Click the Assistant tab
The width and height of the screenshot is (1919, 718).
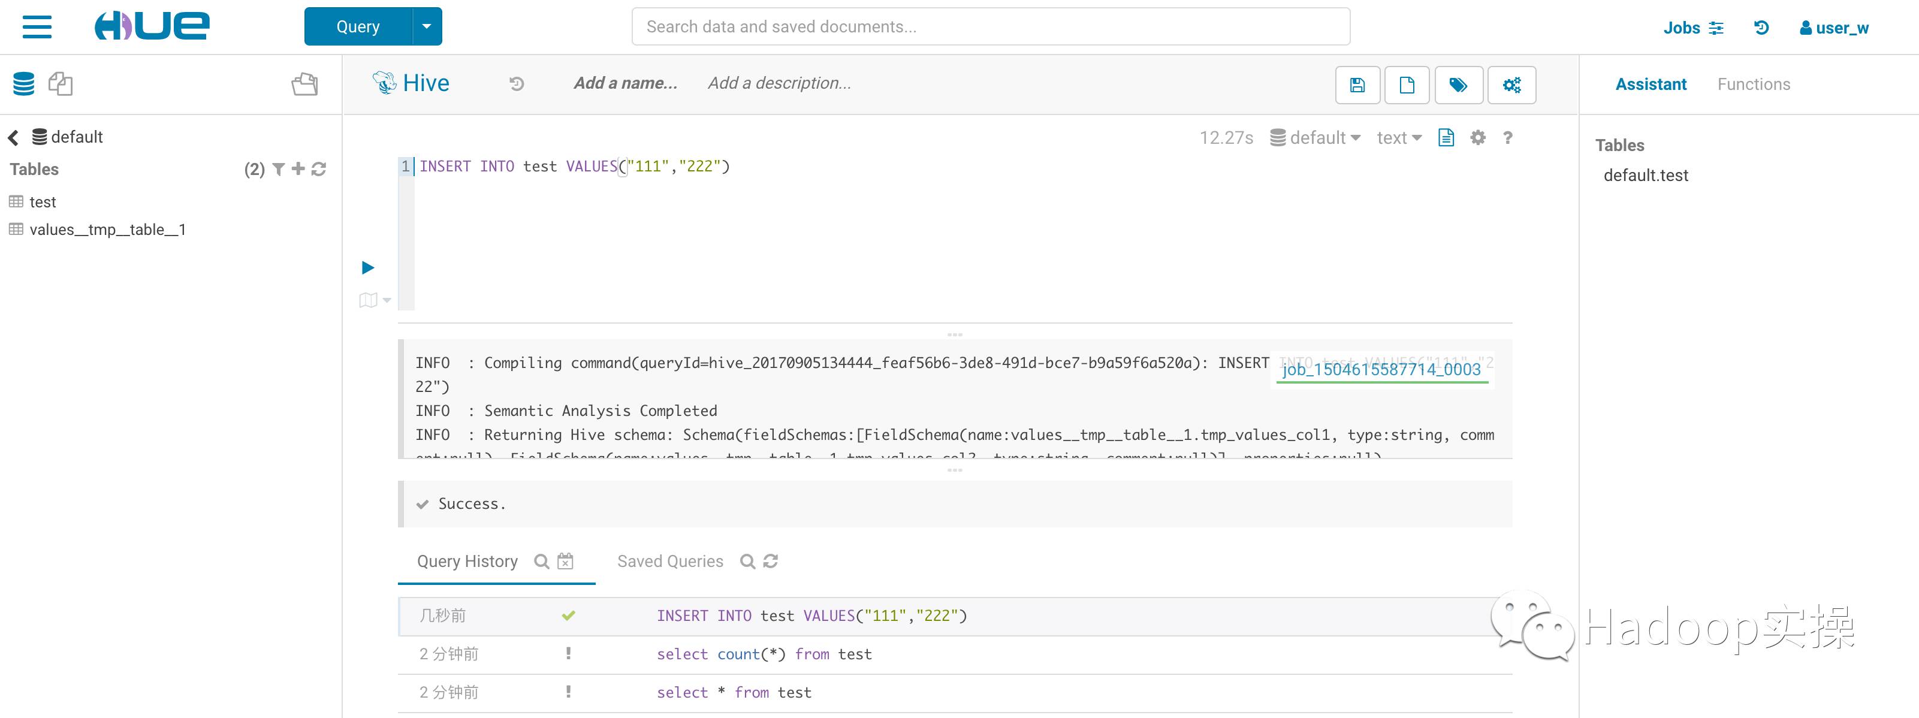click(x=1651, y=85)
